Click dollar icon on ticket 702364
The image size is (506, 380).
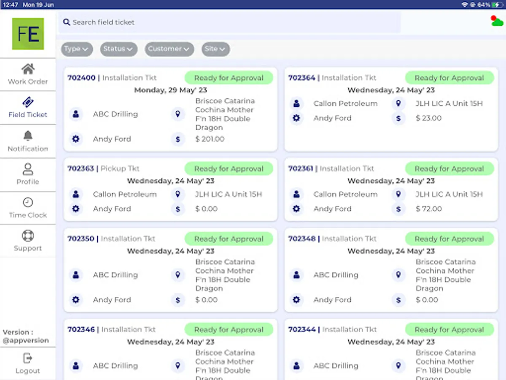pyautogui.click(x=398, y=118)
